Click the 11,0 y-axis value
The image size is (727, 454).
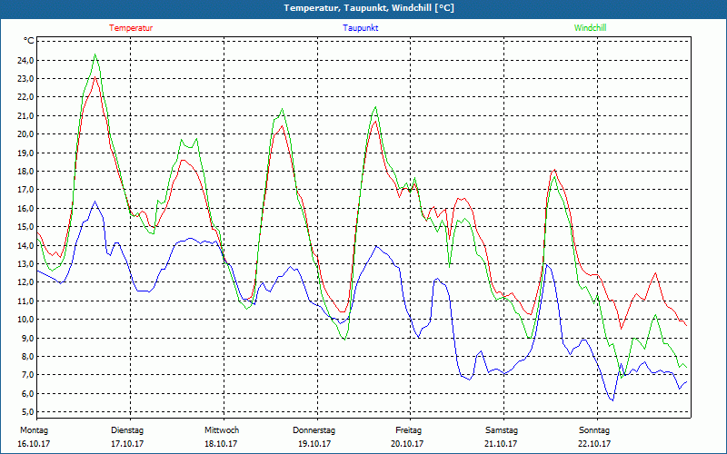26,301
